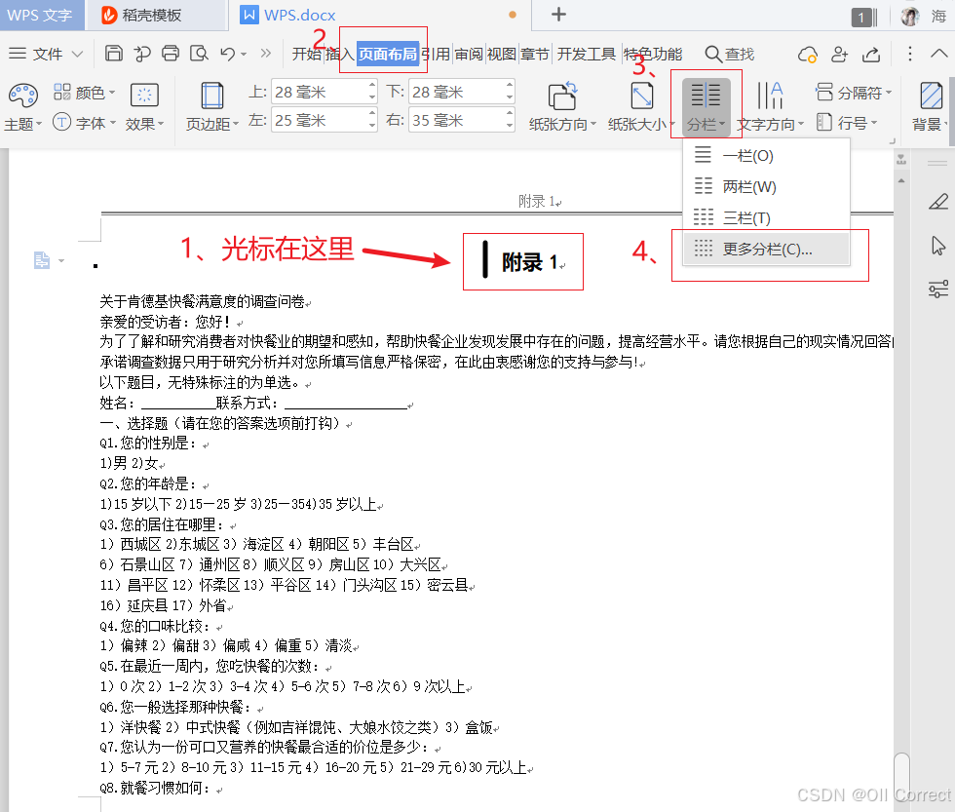Click the paragraph layout icon left of document
Screen dimensions: 955x812
coord(42,260)
